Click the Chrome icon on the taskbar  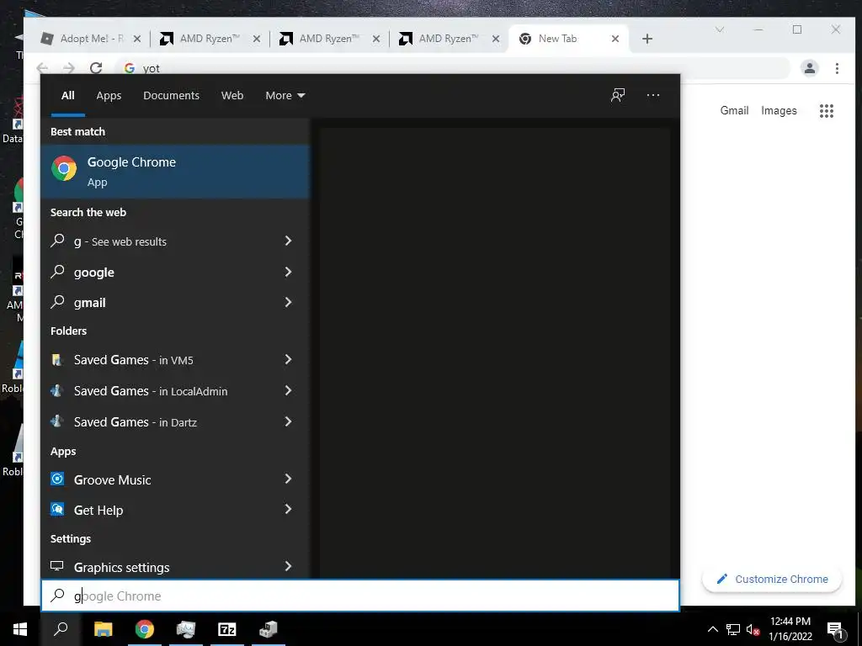(145, 629)
